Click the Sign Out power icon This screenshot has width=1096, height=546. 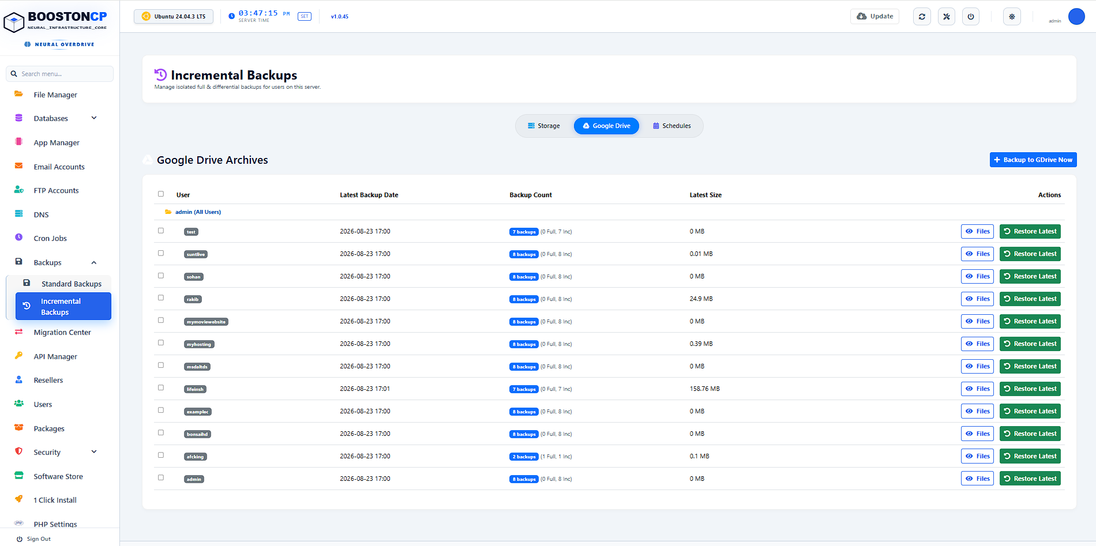tap(20, 539)
